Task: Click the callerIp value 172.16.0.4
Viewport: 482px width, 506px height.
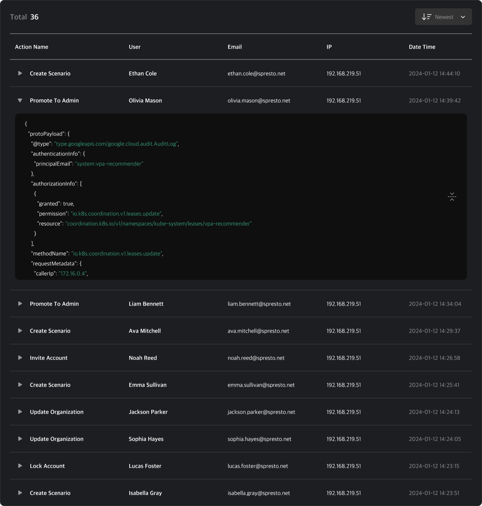Action: pyautogui.click(x=73, y=274)
